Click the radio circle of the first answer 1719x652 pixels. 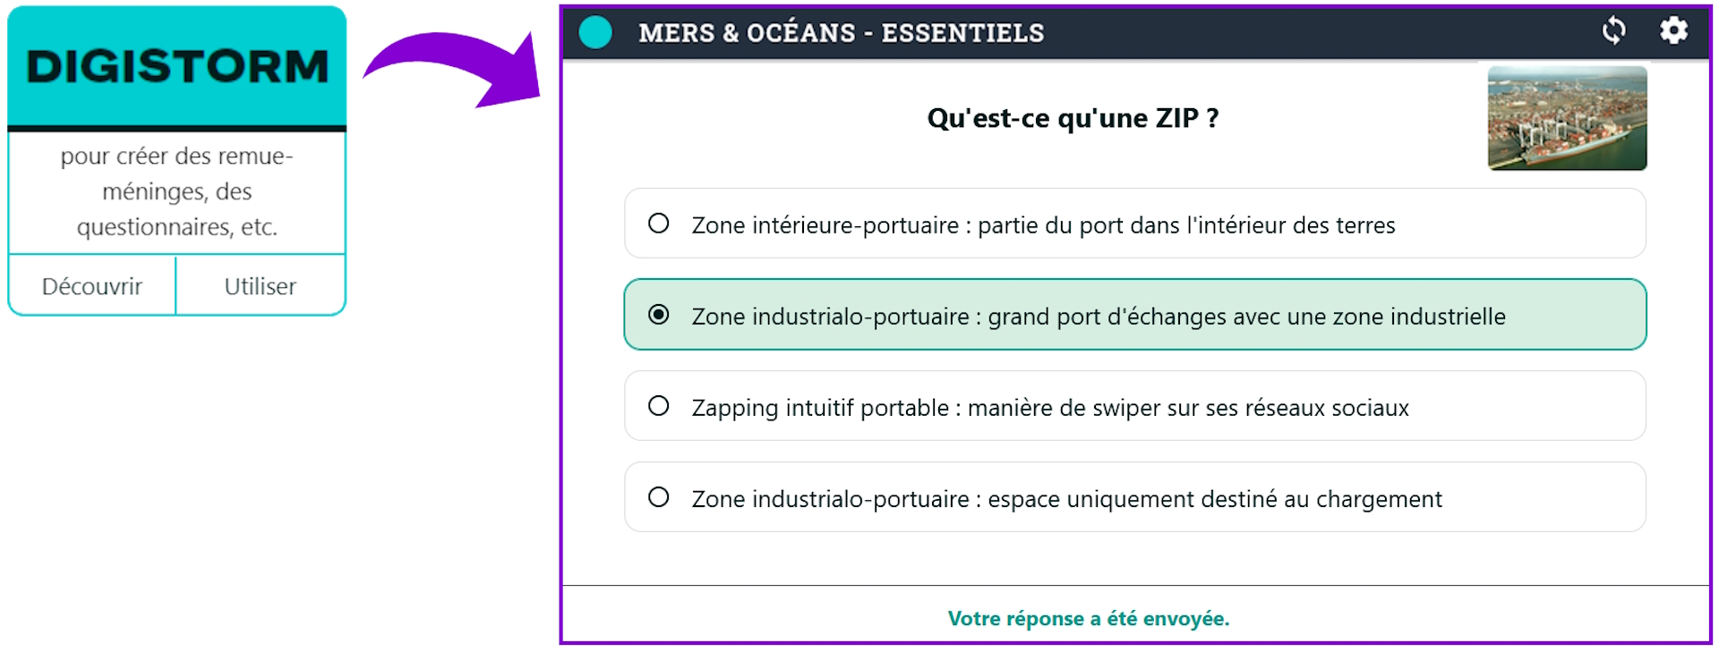(659, 224)
